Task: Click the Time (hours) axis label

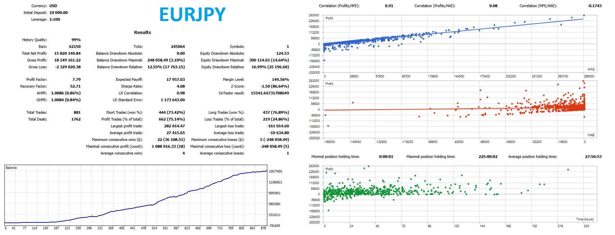Action: tap(585, 219)
